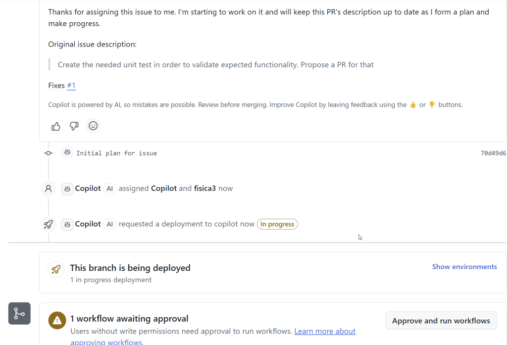Open the Initial plan for issue commit
This screenshot has width=507, height=345.
(117, 153)
